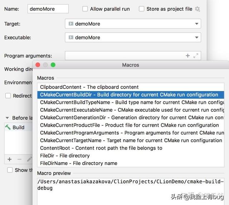Click the remove (−) button under Before launch list
The image size is (229, 205).
pos(19,159)
